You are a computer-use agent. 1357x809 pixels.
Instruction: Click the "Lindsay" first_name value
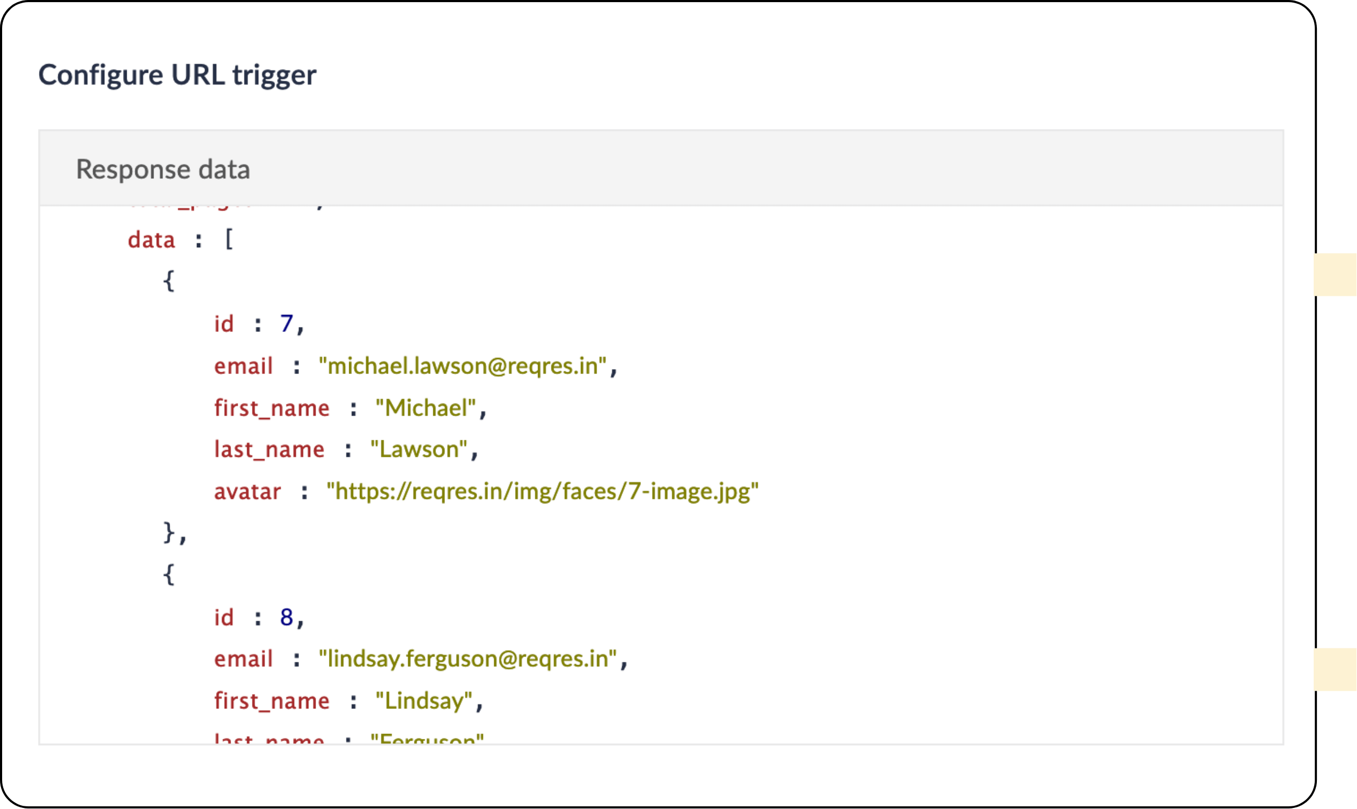point(424,700)
